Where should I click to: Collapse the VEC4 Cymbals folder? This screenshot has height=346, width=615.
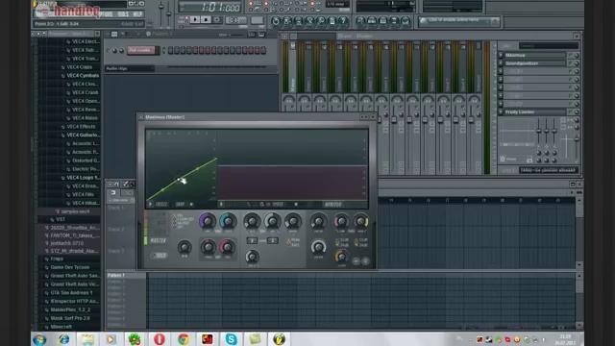(x=83, y=75)
